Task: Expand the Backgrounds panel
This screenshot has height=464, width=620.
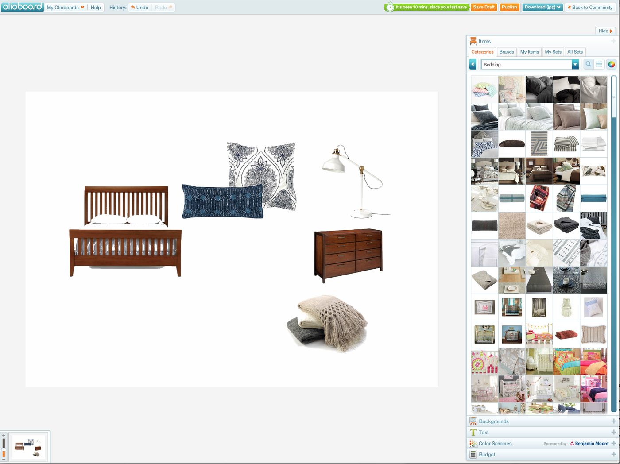Action: pos(613,421)
